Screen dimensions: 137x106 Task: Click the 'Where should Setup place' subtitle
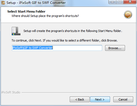click(x=45, y=16)
